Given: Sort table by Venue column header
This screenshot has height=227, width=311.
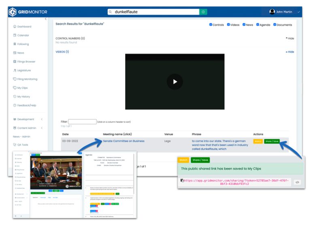Looking at the screenshot, I should [x=168, y=134].
